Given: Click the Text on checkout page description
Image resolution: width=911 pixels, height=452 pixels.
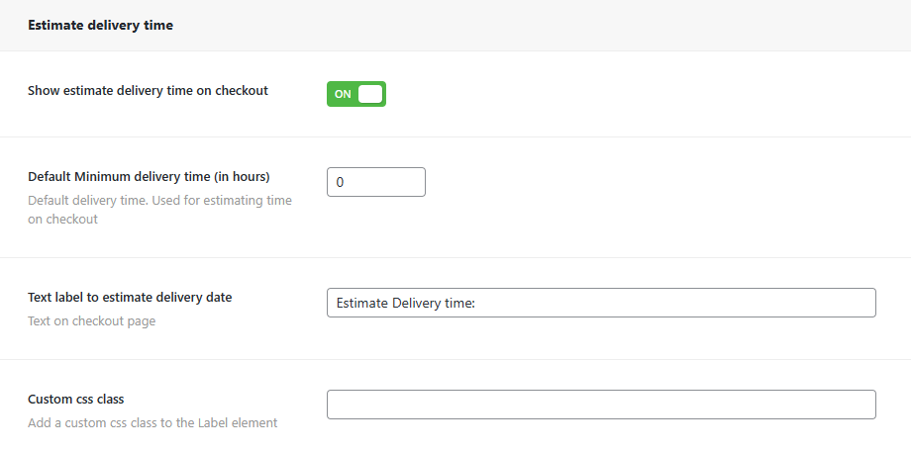Looking at the screenshot, I should [x=91, y=320].
